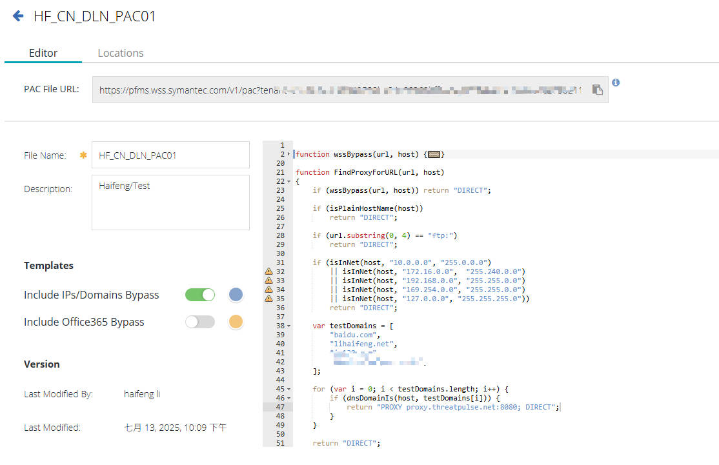The width and height of the screenshot is (719, 465).
Task: Click the required-field asterisk beside File Name
Action: point(83,155)
